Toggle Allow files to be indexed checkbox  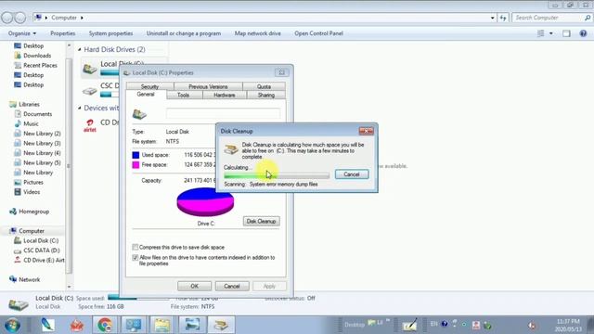click(136, 258)
